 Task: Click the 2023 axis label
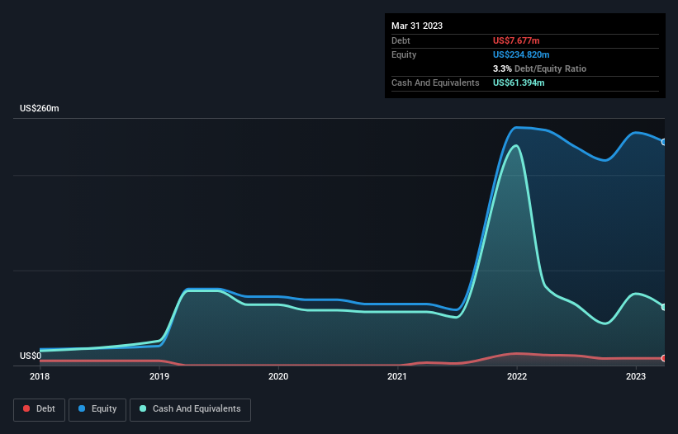pos(636,376)
